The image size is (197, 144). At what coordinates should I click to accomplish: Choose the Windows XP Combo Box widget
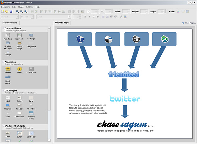[31, 134]
